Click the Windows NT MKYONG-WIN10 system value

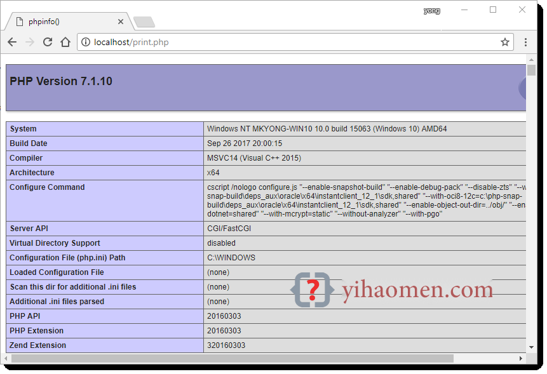tap(327, 129)
